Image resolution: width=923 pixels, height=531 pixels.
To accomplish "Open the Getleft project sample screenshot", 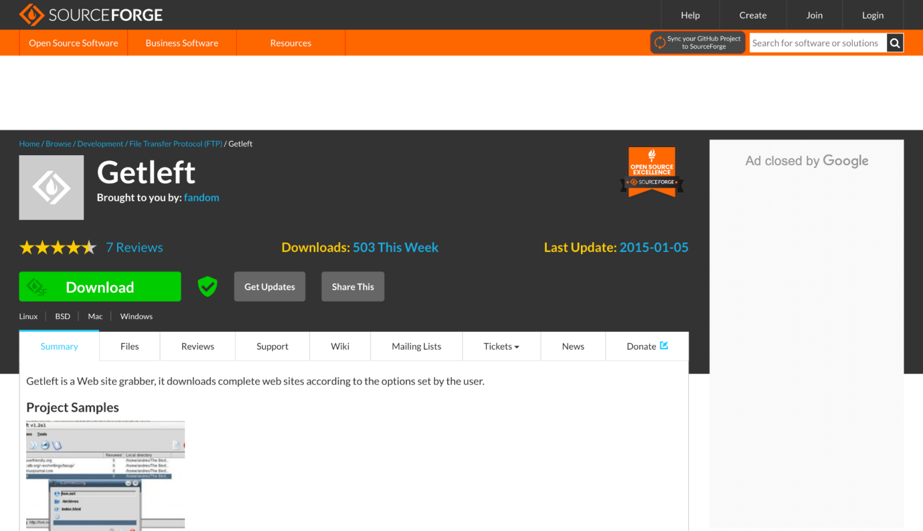I will [106, 475].
